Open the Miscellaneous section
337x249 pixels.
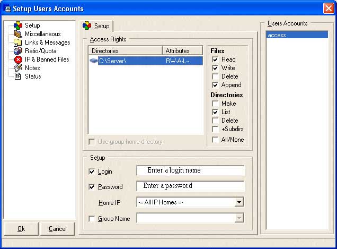(x=43, y=34)
